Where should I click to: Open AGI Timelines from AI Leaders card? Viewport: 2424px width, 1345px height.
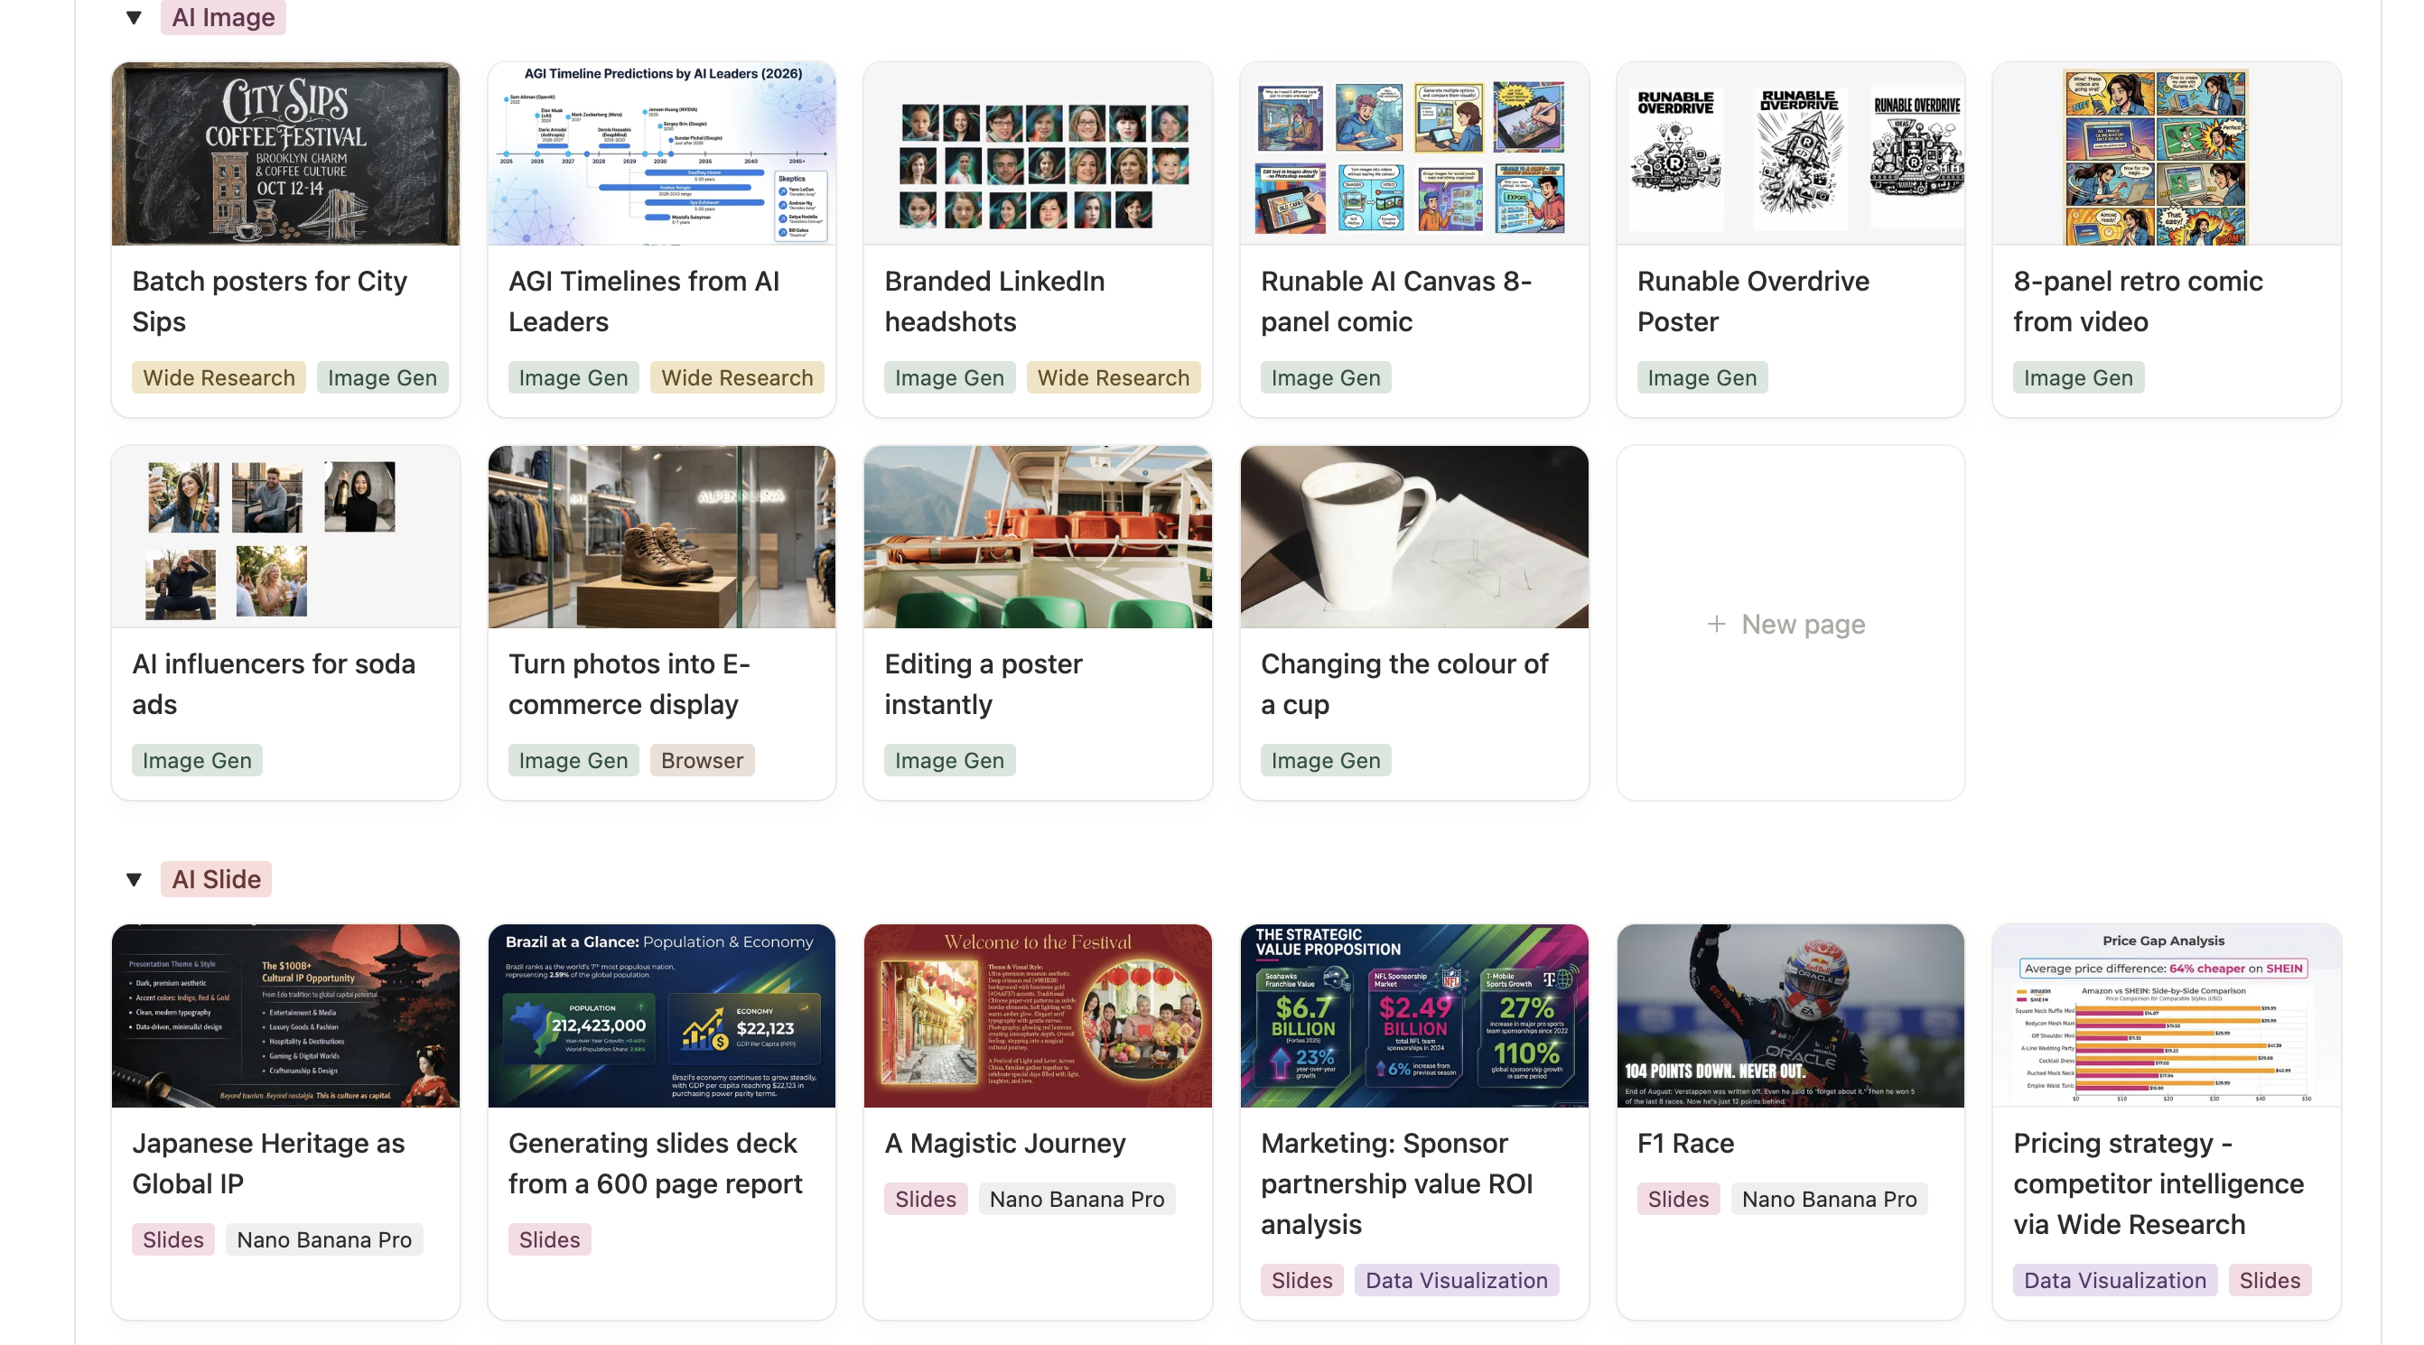(x=661, y=239)
